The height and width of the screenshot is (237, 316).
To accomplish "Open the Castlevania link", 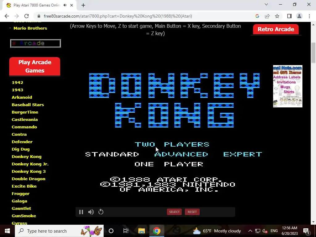I will (x=25, y=119).
